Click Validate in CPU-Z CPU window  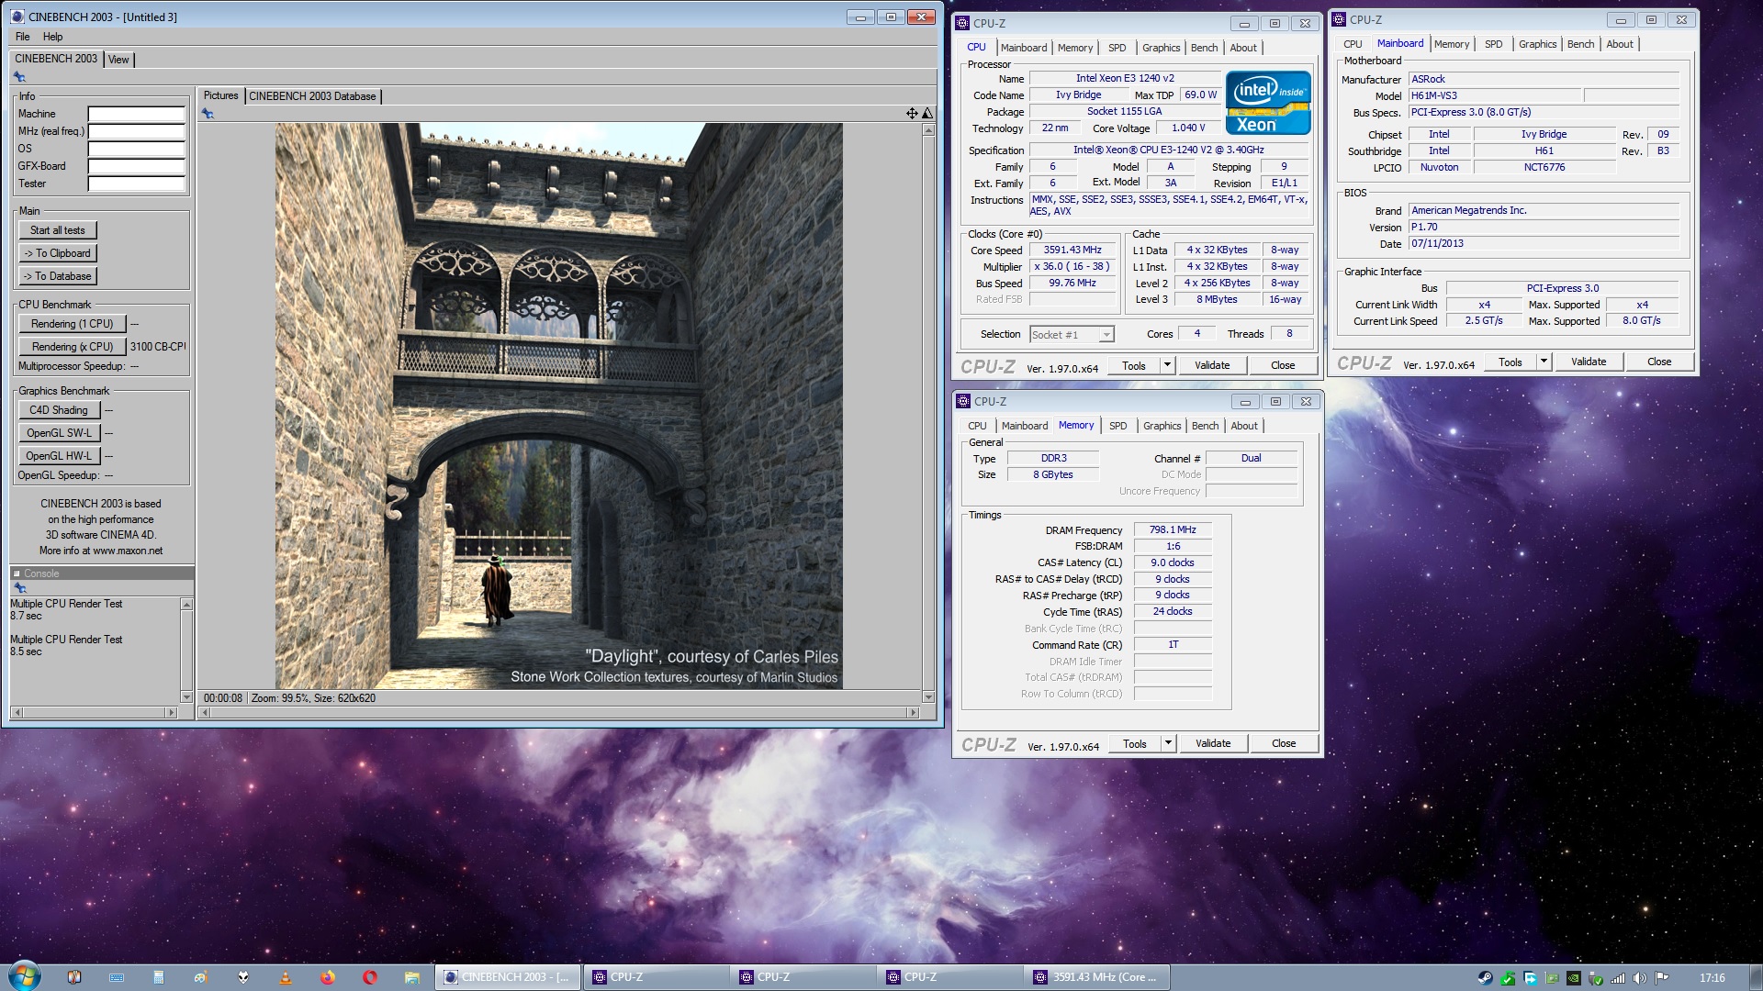coord(1212,365)
